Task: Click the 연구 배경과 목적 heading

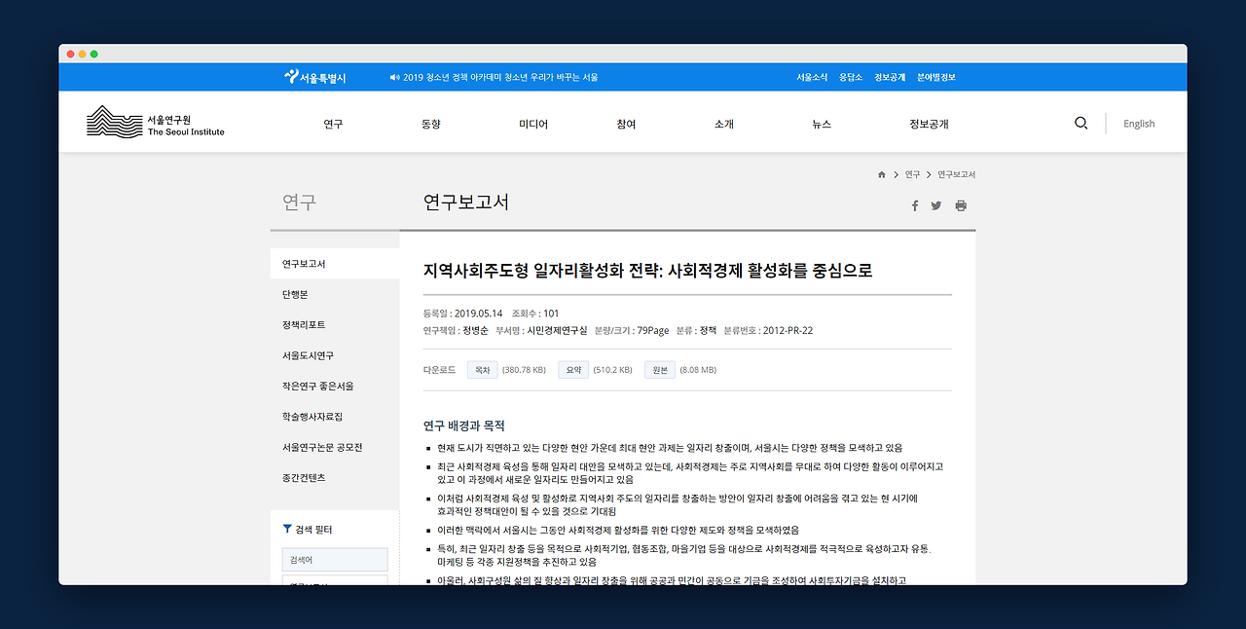Action: click(464, 425)
